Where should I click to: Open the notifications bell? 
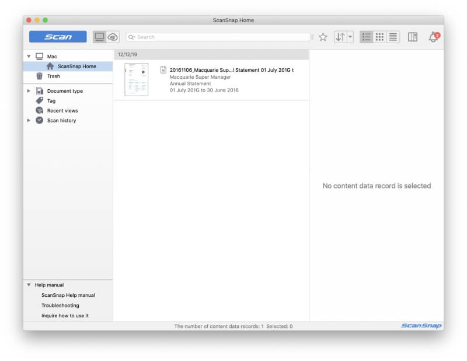(x=434, y=37)
